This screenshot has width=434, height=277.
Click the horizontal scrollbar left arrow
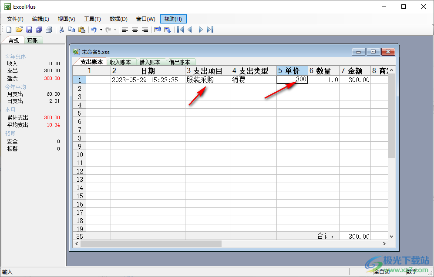[77, 244]
